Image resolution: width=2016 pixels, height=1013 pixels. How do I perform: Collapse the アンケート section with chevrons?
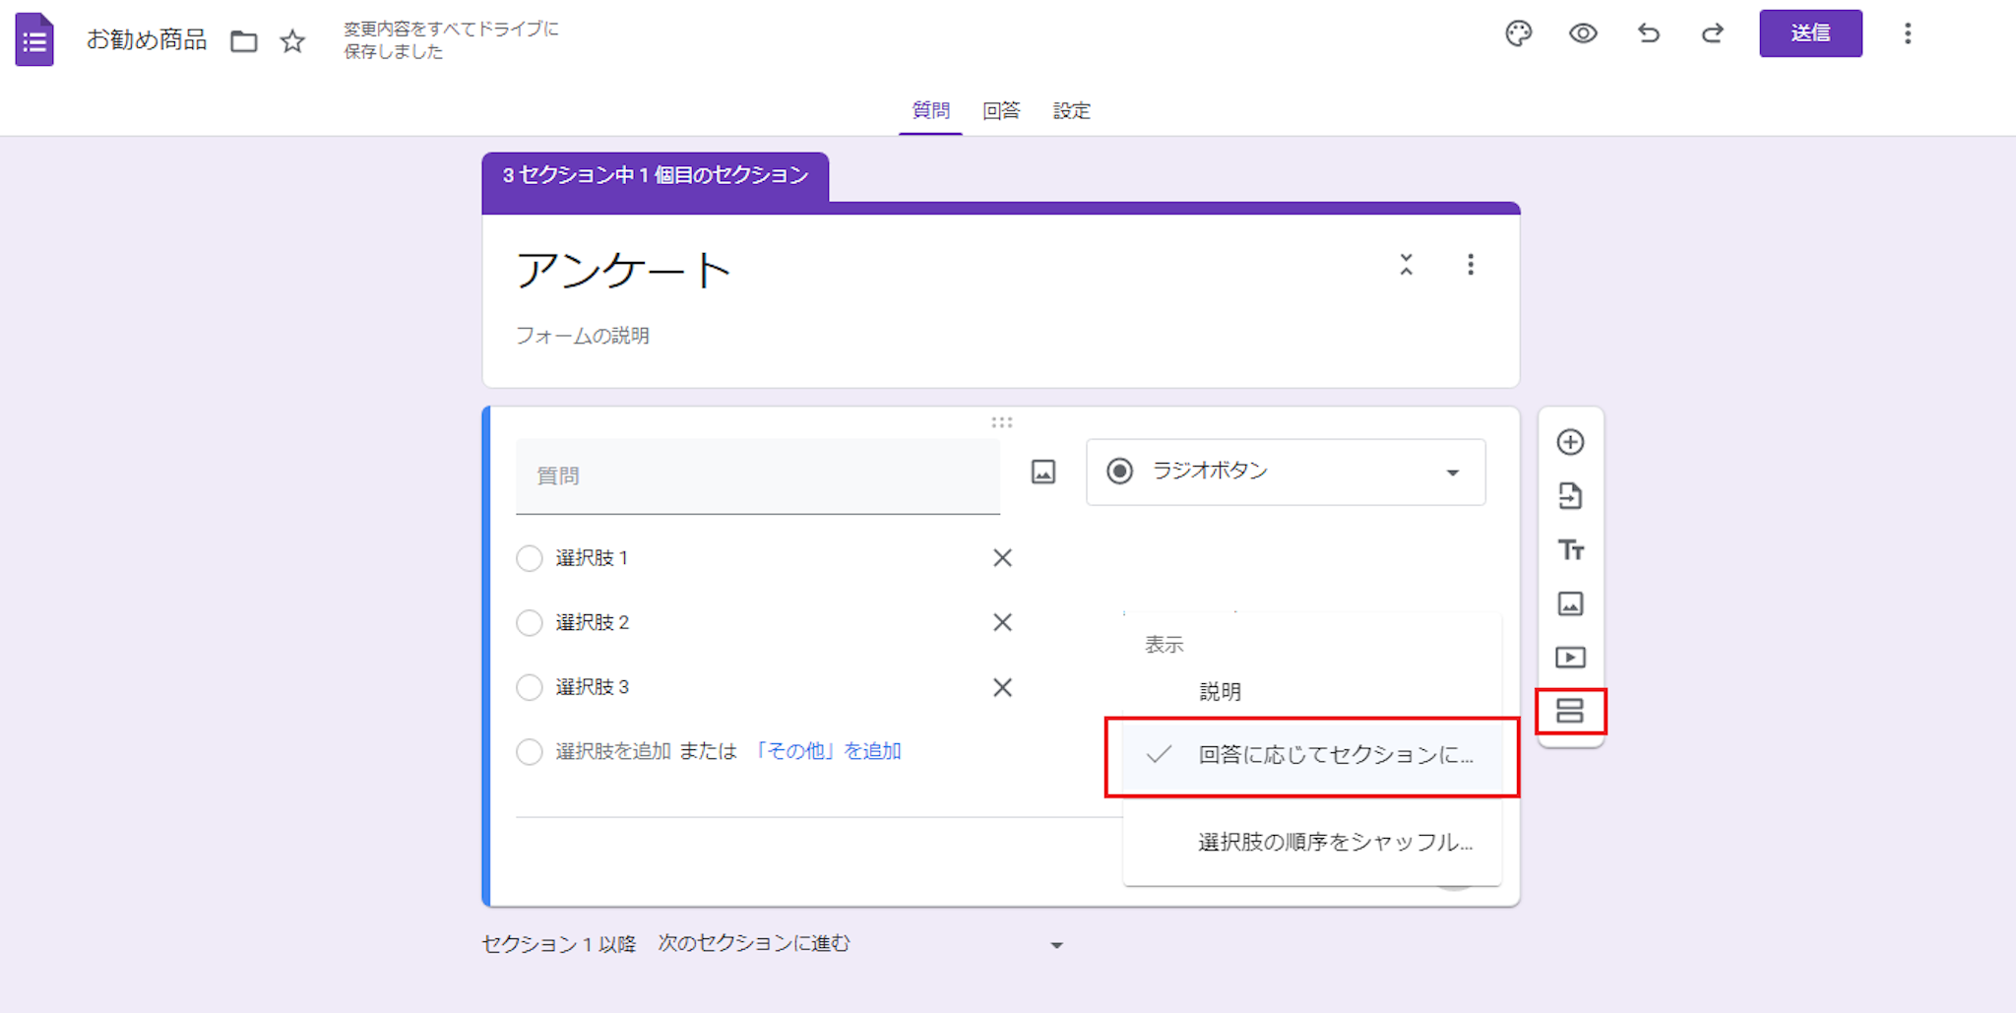click(x=1406, y=265)
